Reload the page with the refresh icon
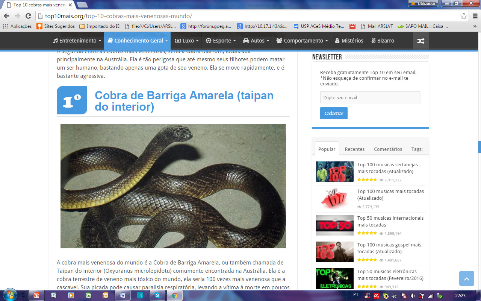Image resolution: width=481 pixels, height=301 pixels. (x=28, y=16)
